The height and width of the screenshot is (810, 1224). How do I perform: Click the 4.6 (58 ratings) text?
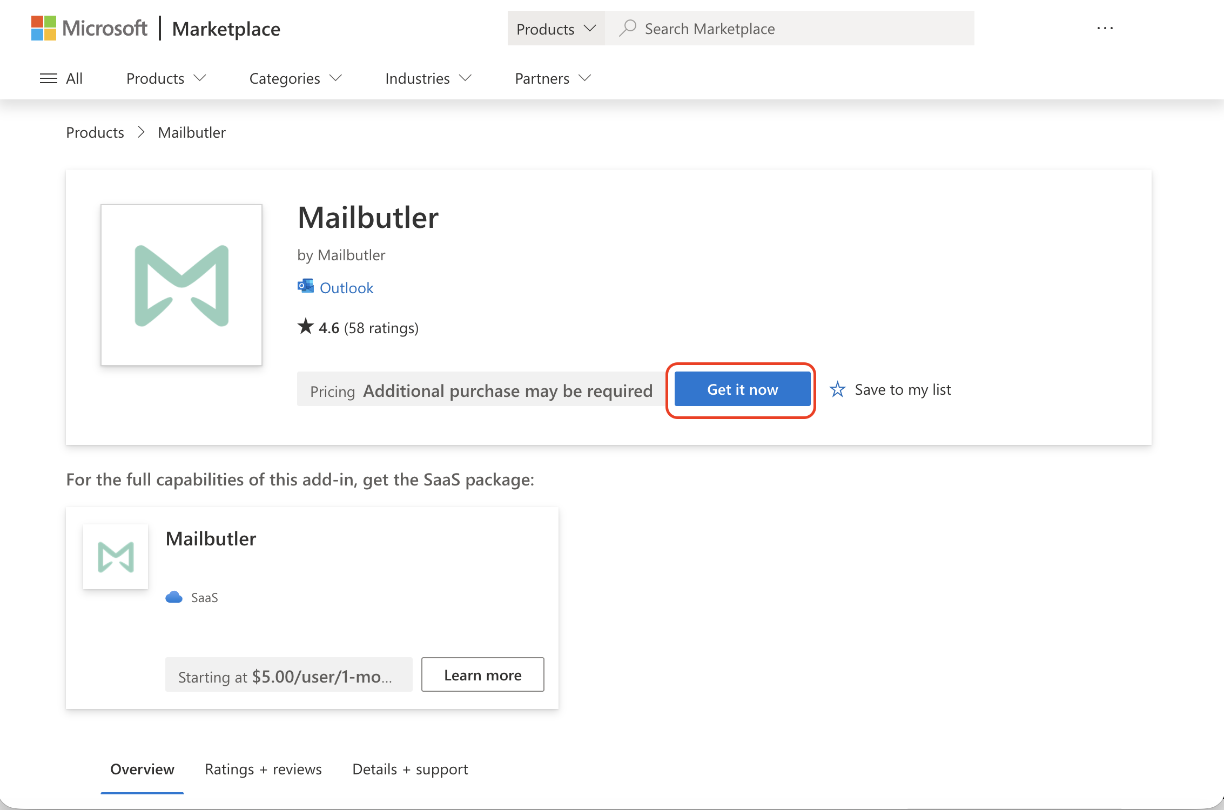(x=368, y=328)
